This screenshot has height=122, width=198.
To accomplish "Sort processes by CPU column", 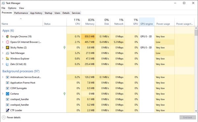I will pyautogui.click(x=74, y=22).
